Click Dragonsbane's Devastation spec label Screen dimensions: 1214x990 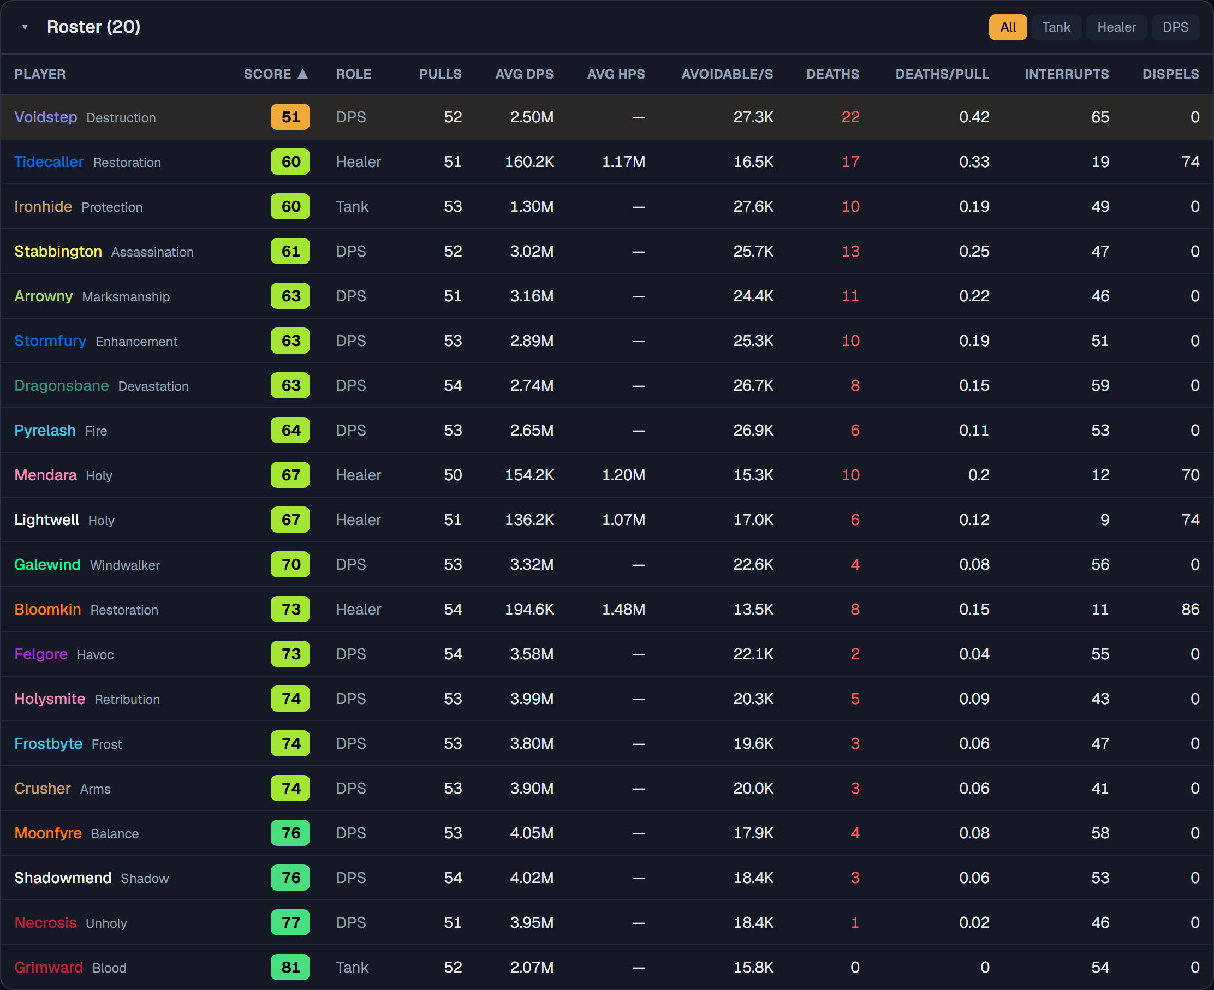pos(153,386)
